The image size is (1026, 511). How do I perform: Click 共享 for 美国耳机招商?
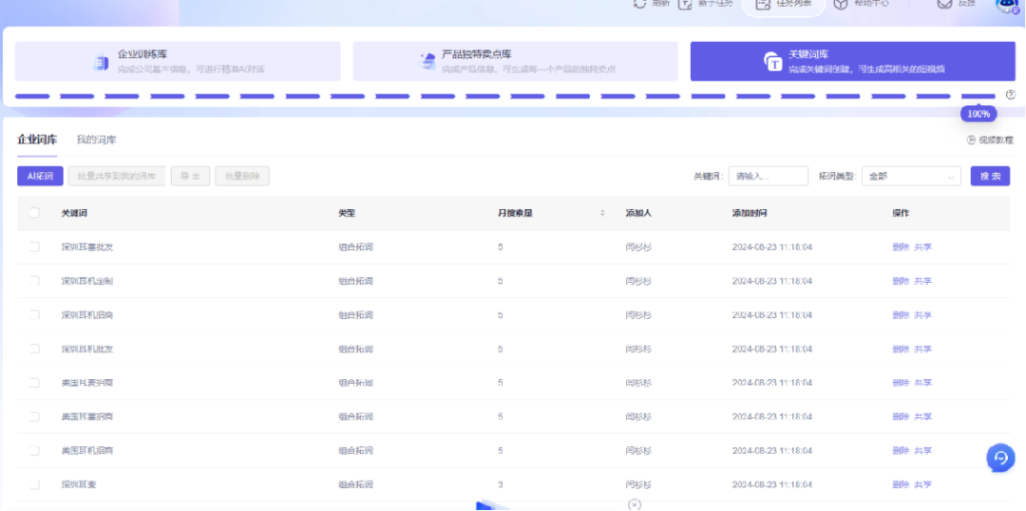(x=922, y=451)
